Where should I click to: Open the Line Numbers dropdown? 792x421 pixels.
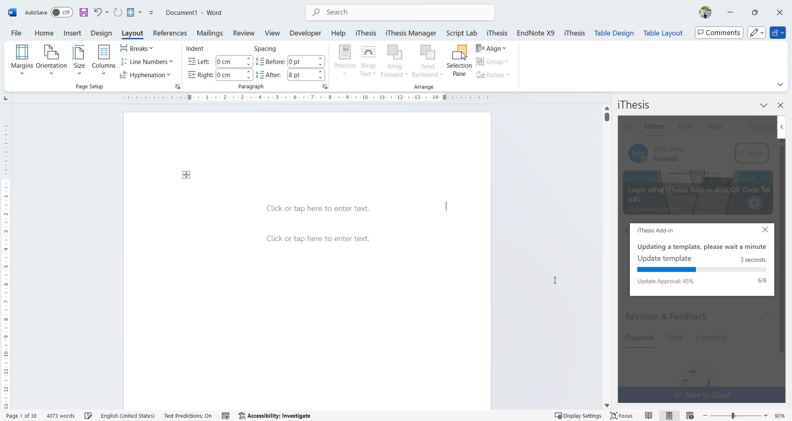point(147,61)
